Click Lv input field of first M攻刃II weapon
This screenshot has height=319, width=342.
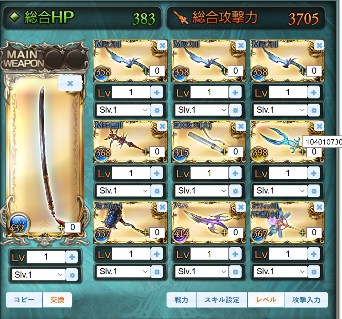coord(131,92)
